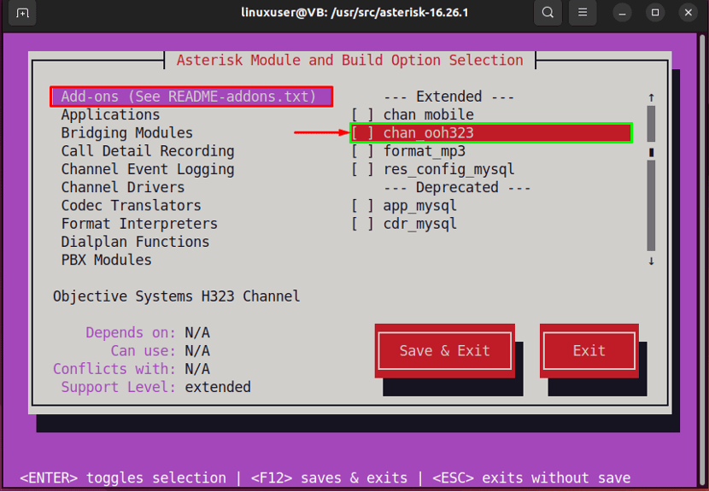Viewport: 709px width, 492px height.
Task: Click the terminal window title text
Action: coord(355,13)
